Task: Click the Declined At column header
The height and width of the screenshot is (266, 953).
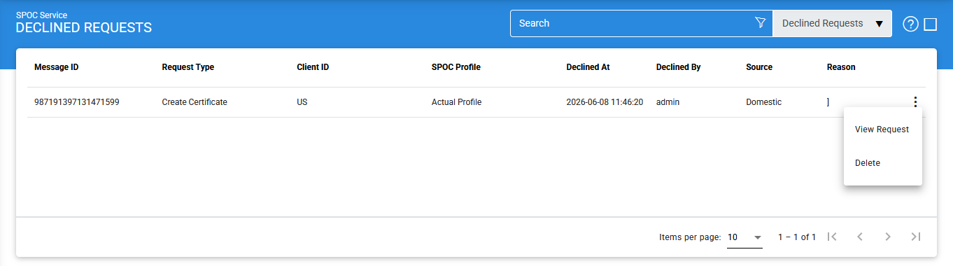Action: point(588,67)
